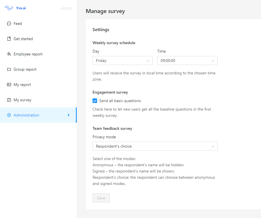Click the Yva.ai brand name link

tap(21, 8)
